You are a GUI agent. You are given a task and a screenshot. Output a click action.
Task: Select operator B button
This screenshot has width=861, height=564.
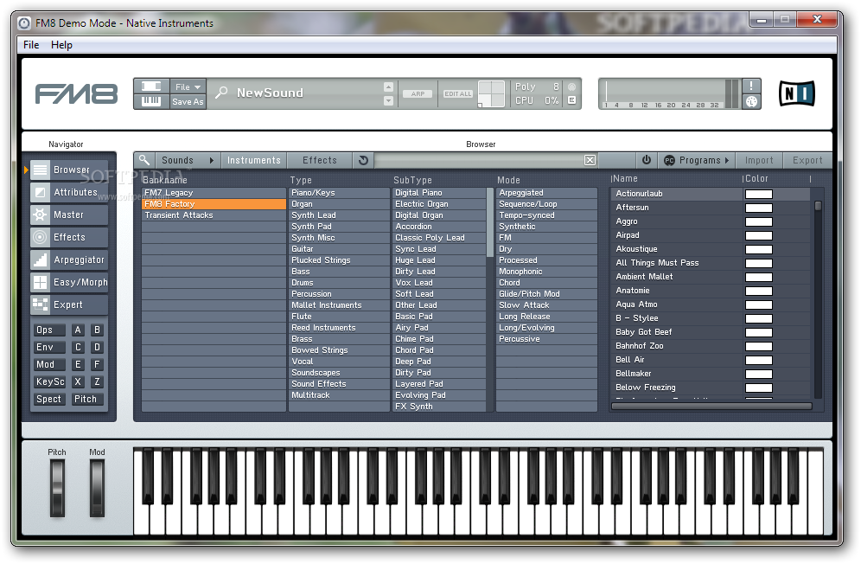97,330
